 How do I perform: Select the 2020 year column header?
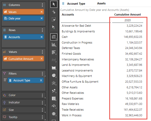pos(128,20)
